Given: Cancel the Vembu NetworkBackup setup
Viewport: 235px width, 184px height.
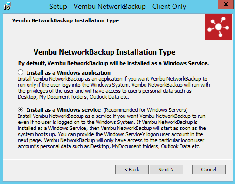Looking at the screenshot, I should pyautogui.click(x=209, y=170).
